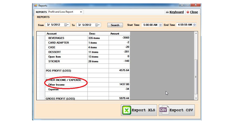Viewport: 234px width, 124px height.
Task: Click scrollbar down arrow in report grid
Action: 196,98
